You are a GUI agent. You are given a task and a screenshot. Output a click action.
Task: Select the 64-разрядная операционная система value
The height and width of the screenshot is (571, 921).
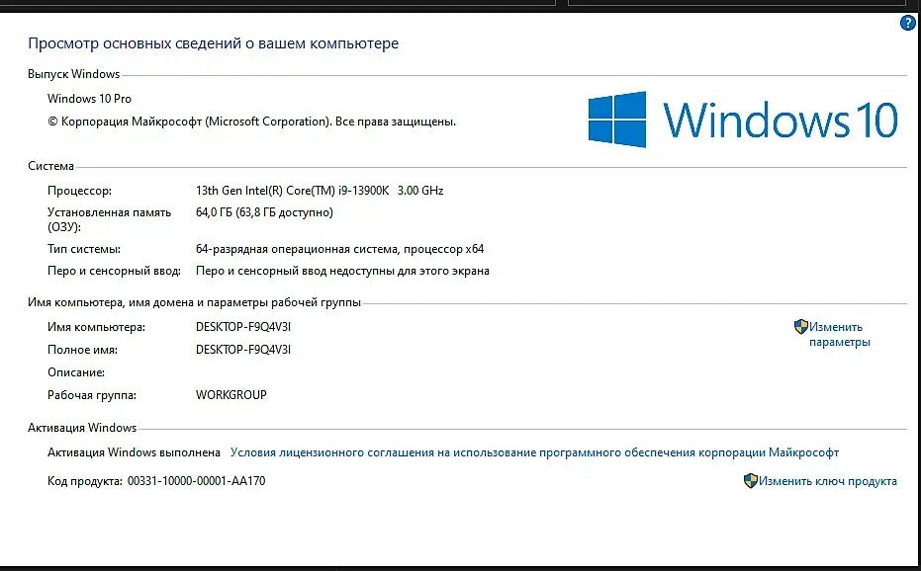339,249
